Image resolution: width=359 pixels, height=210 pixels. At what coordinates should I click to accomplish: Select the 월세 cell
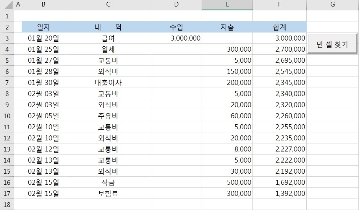point(108,49)
